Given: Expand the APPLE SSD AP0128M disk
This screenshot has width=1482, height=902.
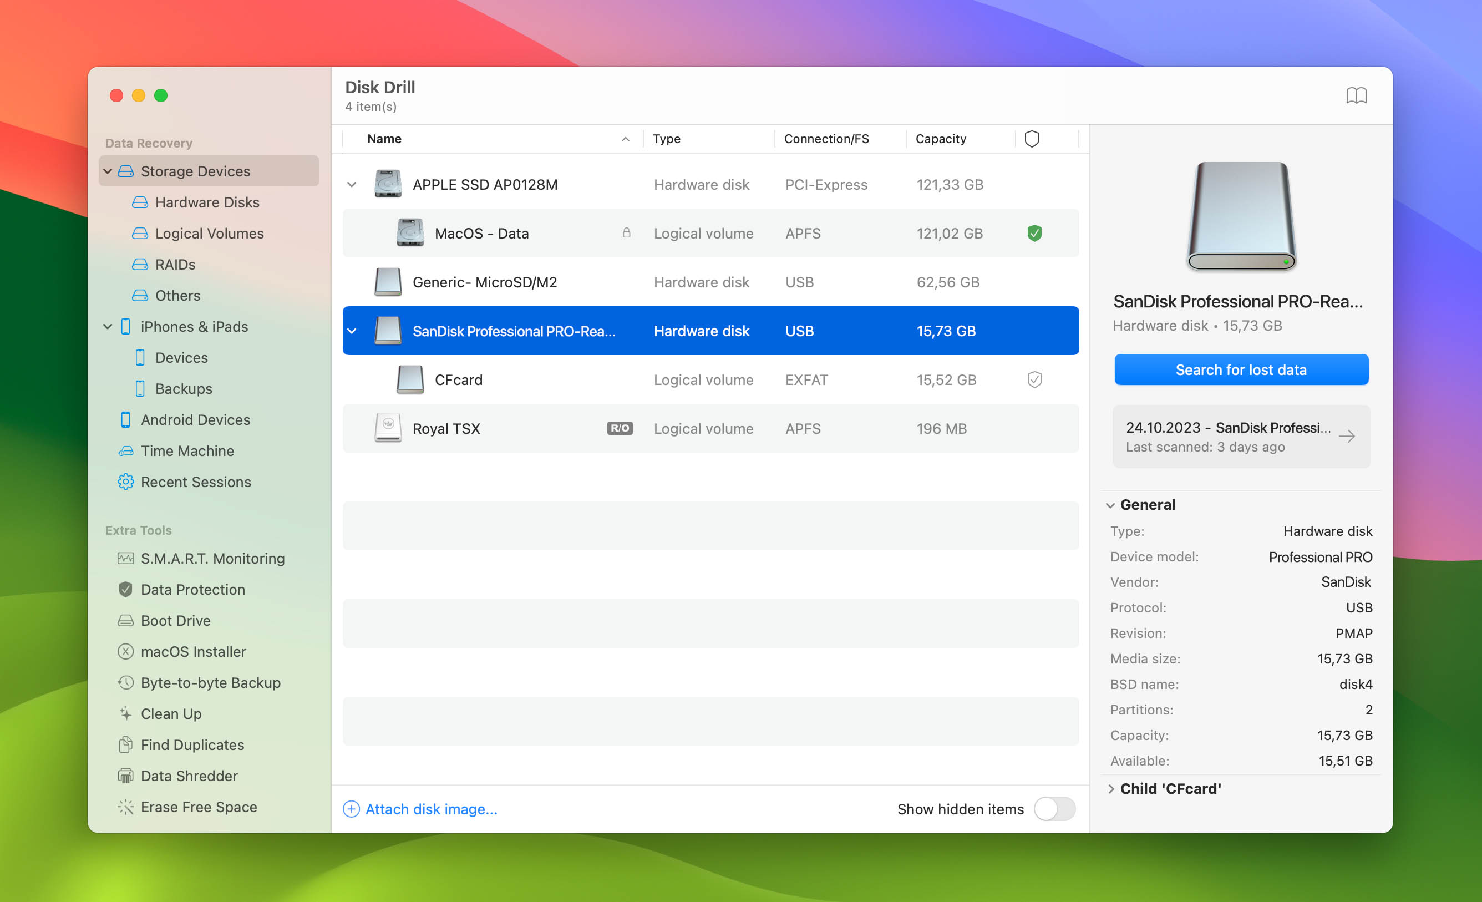Looking at the screenshot, I should [353, 183].
